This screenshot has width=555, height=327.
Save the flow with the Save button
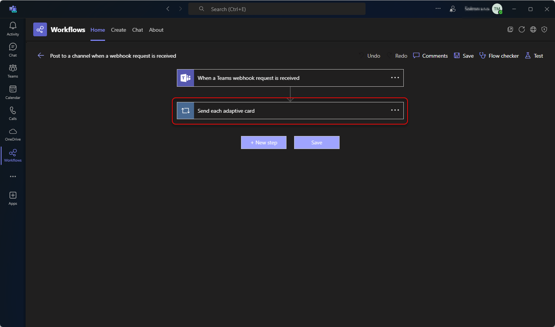tap(317, 142)
